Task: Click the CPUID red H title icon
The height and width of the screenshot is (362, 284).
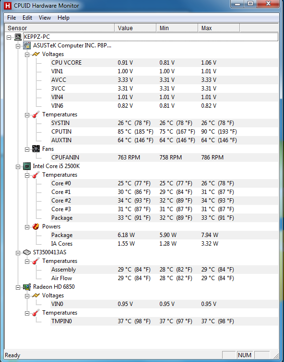Action: (x=8, y=6)
